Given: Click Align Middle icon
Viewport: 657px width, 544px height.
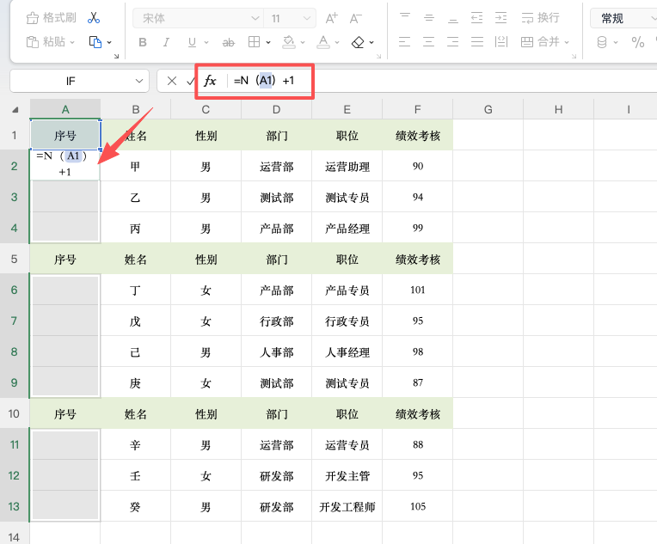Looking at the screenshot, I should (428, 17).
